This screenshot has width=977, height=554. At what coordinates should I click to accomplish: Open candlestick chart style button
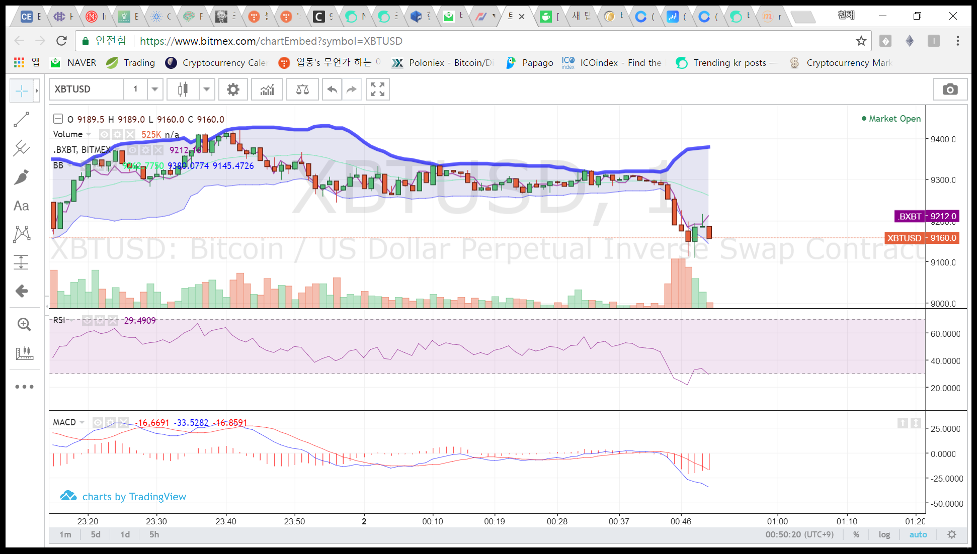tap(183, 89)
